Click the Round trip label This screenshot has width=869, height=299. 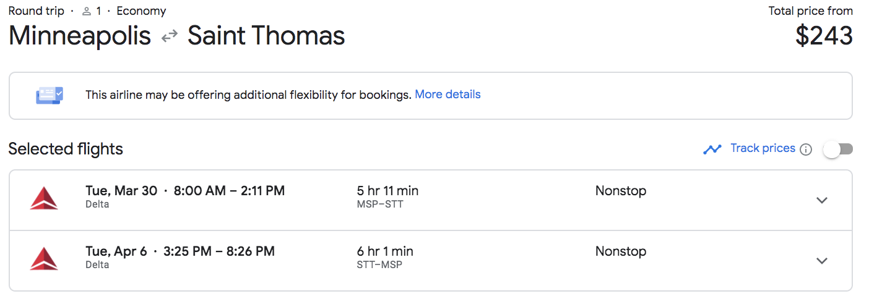tap(36, 11)
